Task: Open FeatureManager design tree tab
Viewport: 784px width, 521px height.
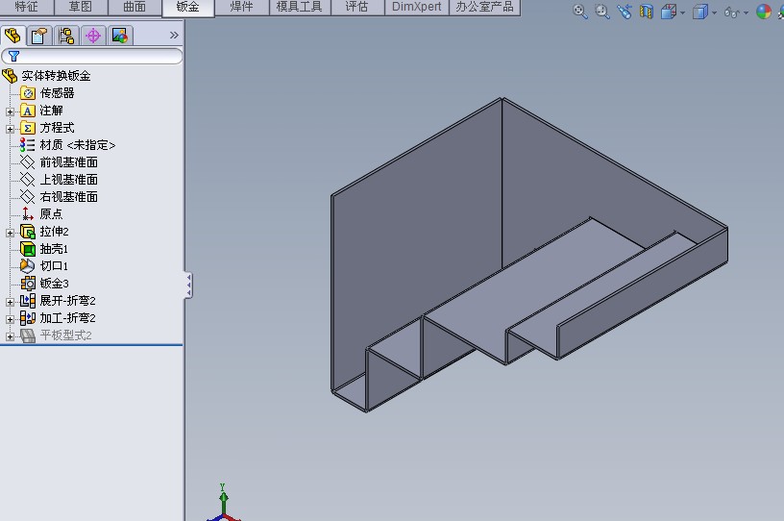Action: [x=12, y=36]
